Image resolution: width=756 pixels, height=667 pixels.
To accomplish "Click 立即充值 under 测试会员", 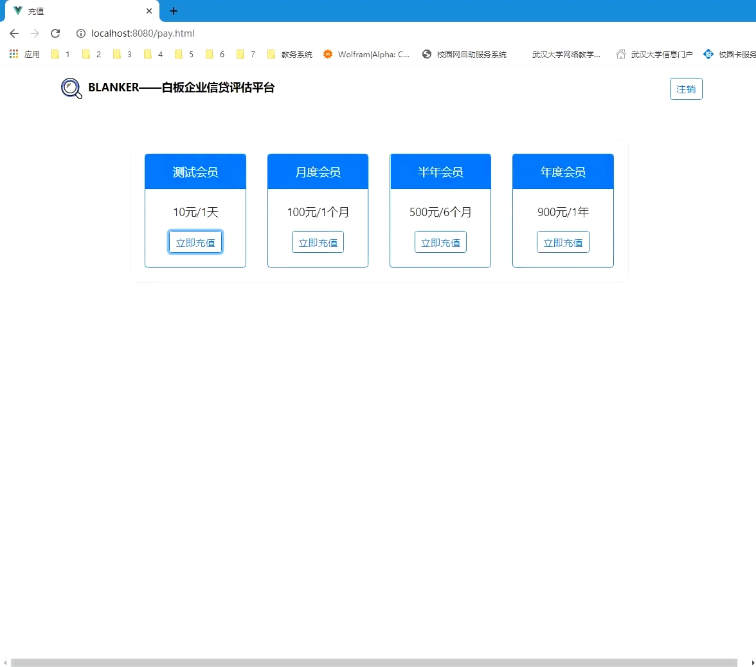I will point(195,242).
